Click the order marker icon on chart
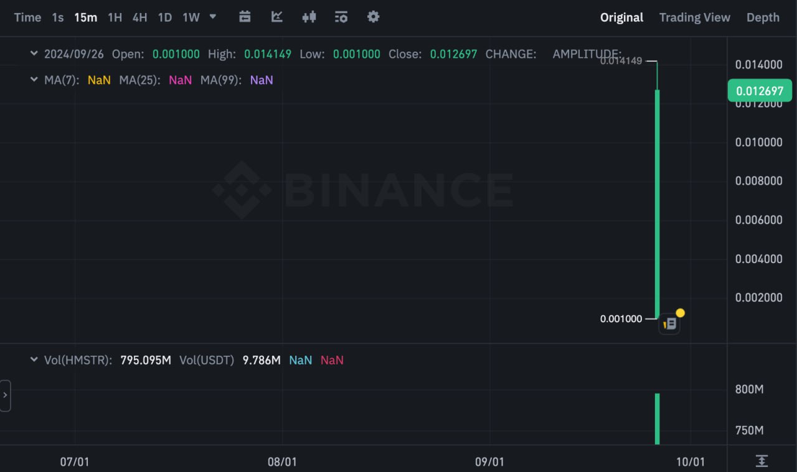 (x=670, y=323)
